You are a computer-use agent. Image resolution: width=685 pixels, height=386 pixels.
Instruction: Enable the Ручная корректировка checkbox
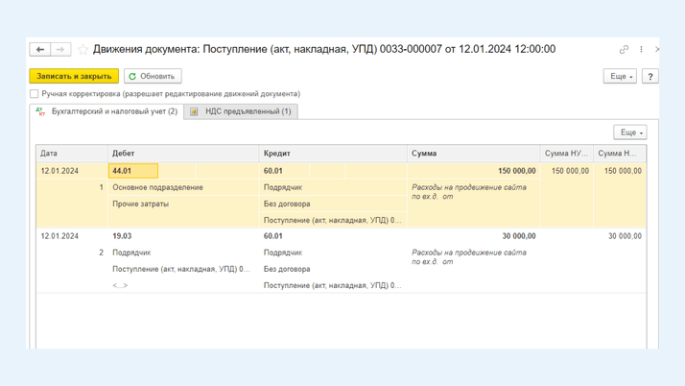[35, 93]
